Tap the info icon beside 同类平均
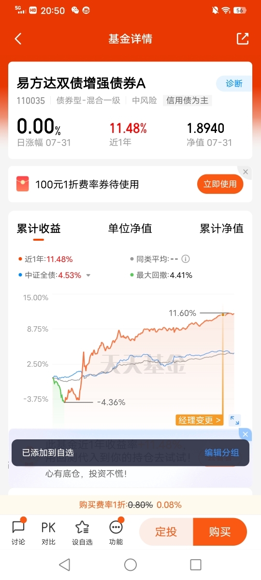This screenshot has width=261, height=580. [x=185, y=259]
